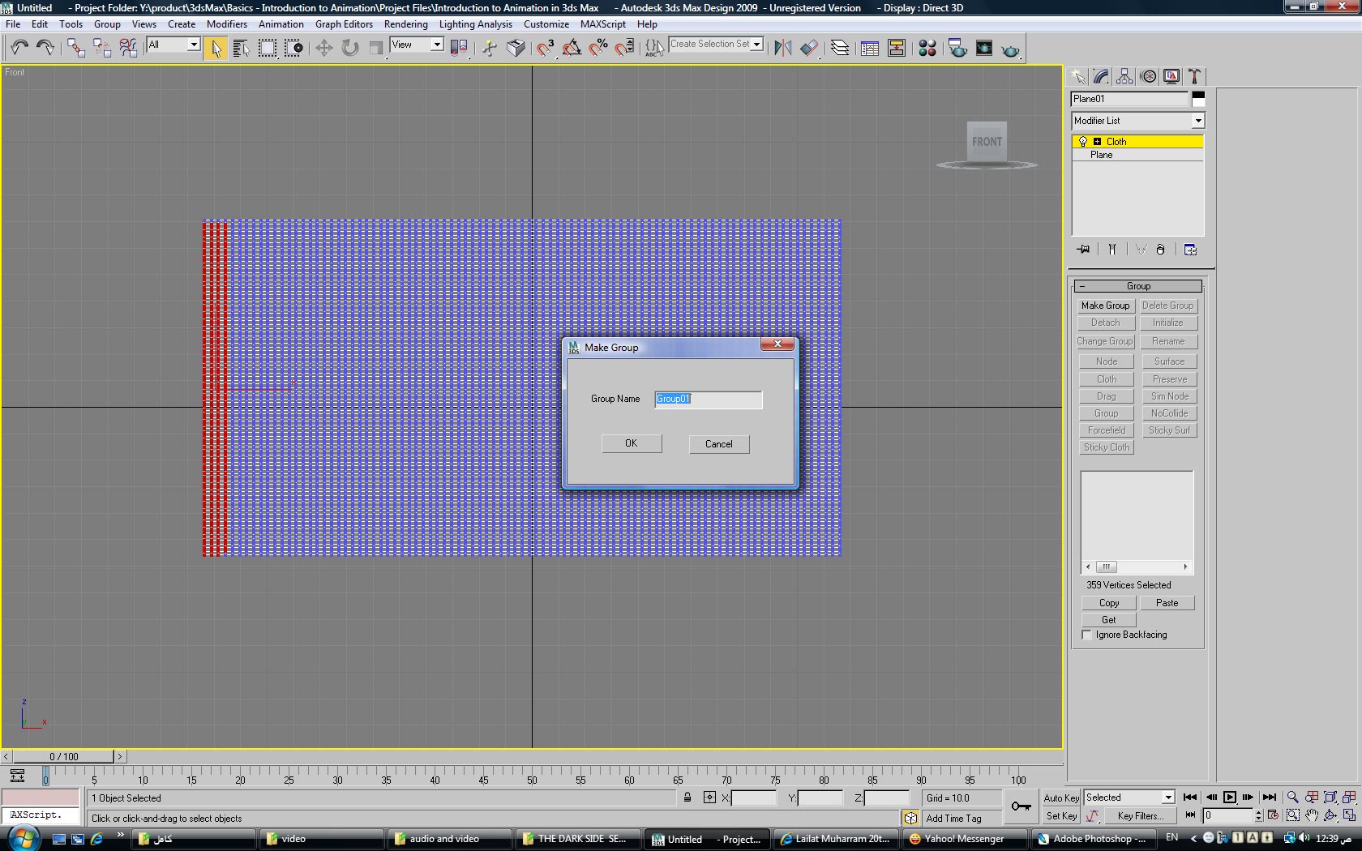Open the Utilities hammer panel icon

pyautogui.click(x=1194, y=76)
